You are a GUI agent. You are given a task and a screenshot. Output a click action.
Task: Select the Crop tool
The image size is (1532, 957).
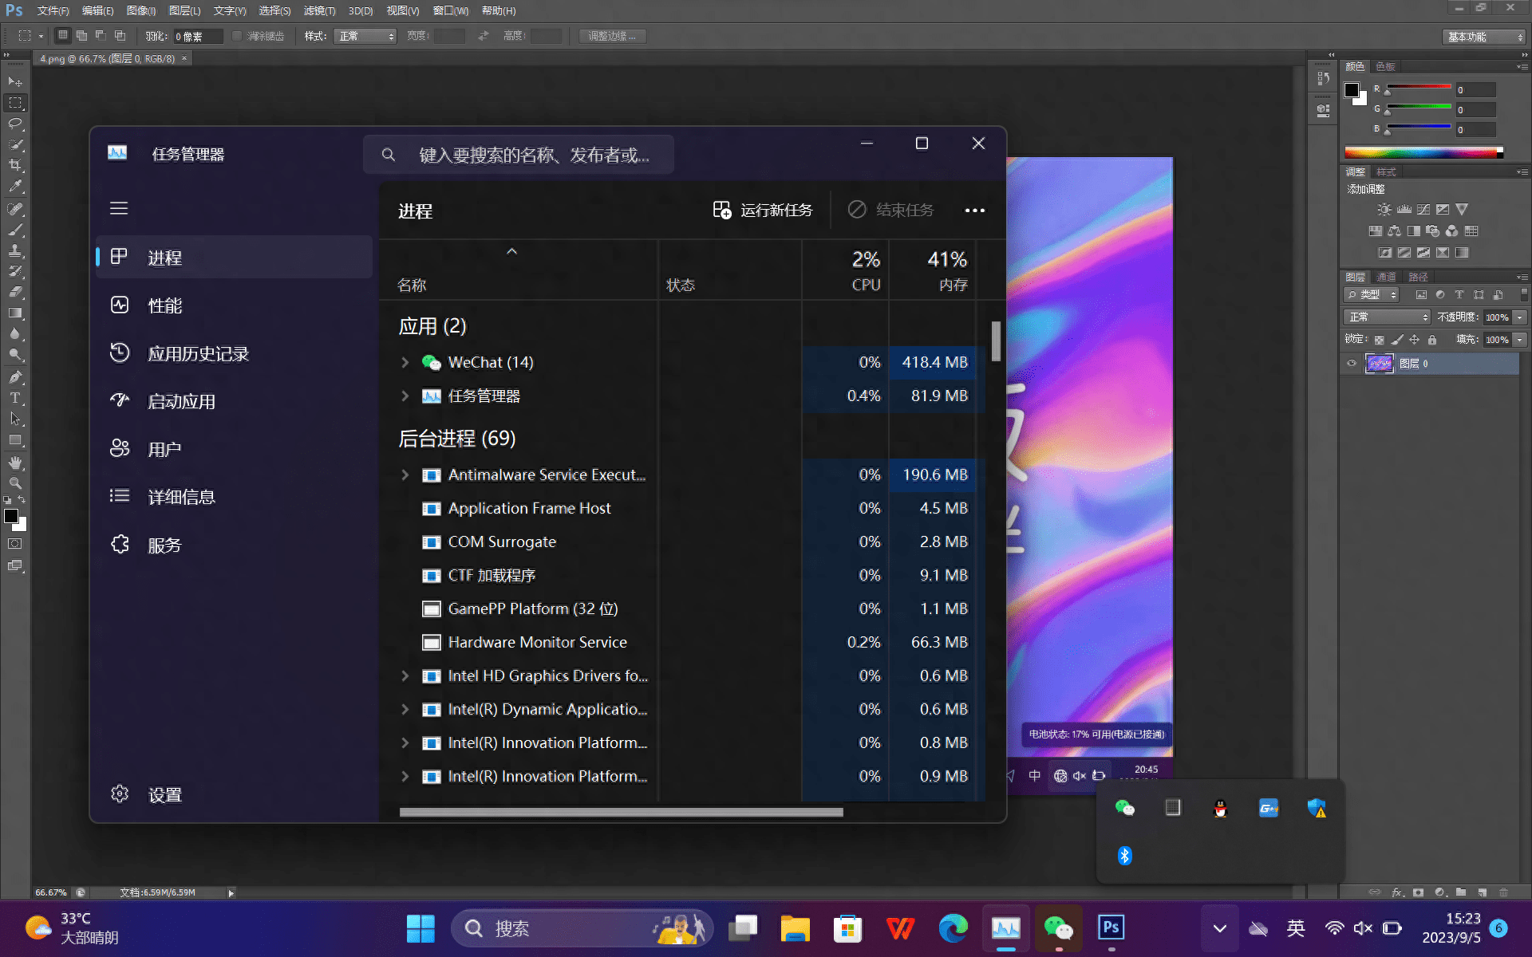[15, 165]
